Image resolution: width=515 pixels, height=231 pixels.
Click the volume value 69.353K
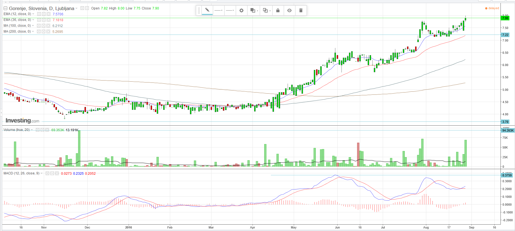pos(58,130)
